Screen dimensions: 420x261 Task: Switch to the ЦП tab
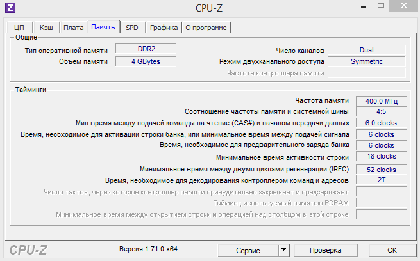tap(19, 28)
